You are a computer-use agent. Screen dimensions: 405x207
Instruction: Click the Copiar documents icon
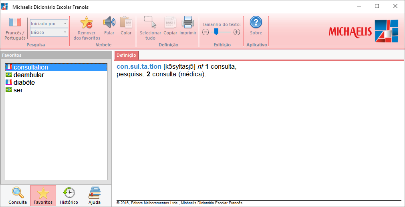click(170, 22)
